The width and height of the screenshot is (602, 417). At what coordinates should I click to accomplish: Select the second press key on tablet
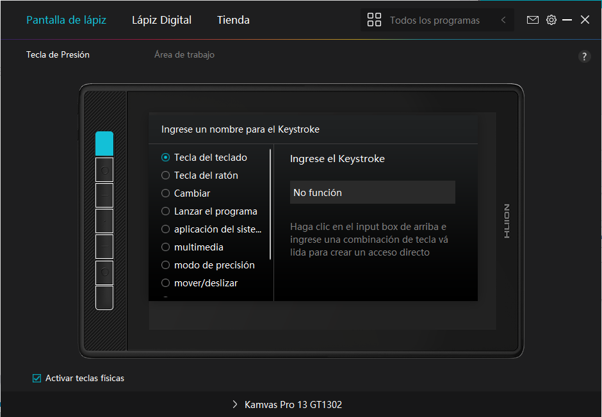pos(104,170)
